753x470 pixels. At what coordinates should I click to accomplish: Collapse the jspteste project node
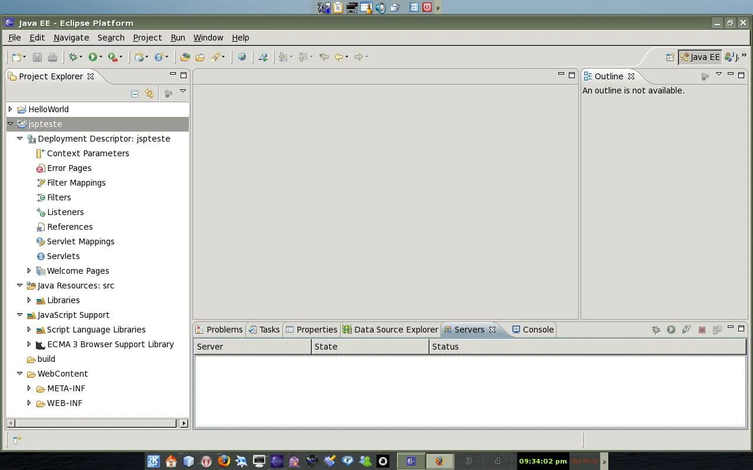point(10,124)
